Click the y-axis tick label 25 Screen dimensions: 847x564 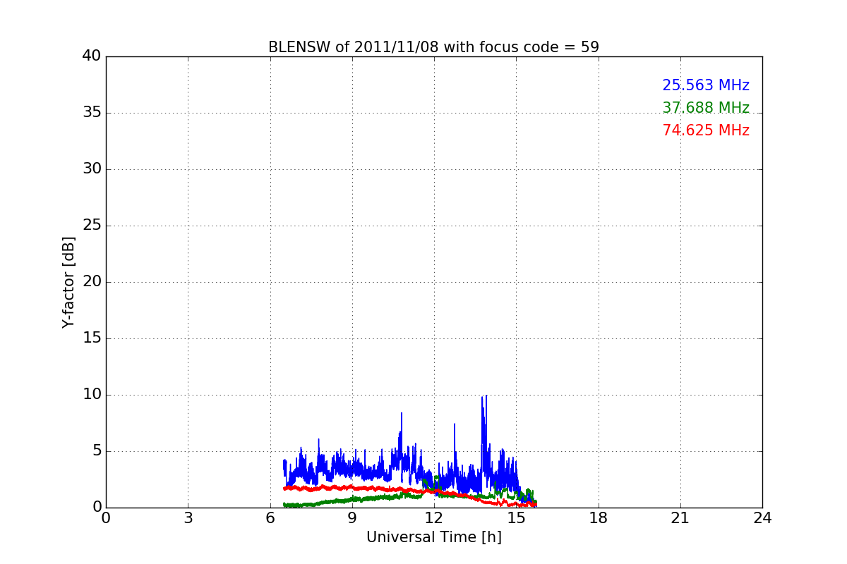[x=92, y=226]
